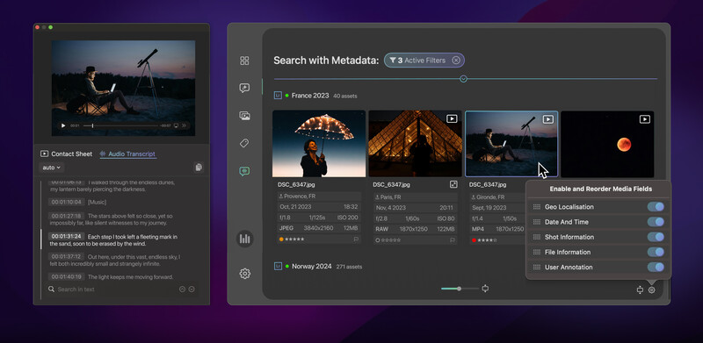Toggle Geo Localisation media field
703x343 pixels.
click(656, 207)
